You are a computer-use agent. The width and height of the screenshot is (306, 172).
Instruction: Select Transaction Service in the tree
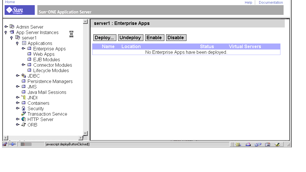click(47, 114)
